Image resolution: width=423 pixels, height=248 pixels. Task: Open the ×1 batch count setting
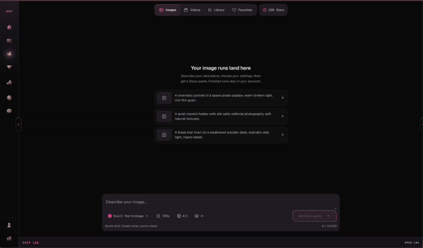point(199,216)
